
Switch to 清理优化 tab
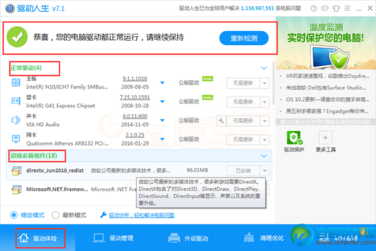264,238
